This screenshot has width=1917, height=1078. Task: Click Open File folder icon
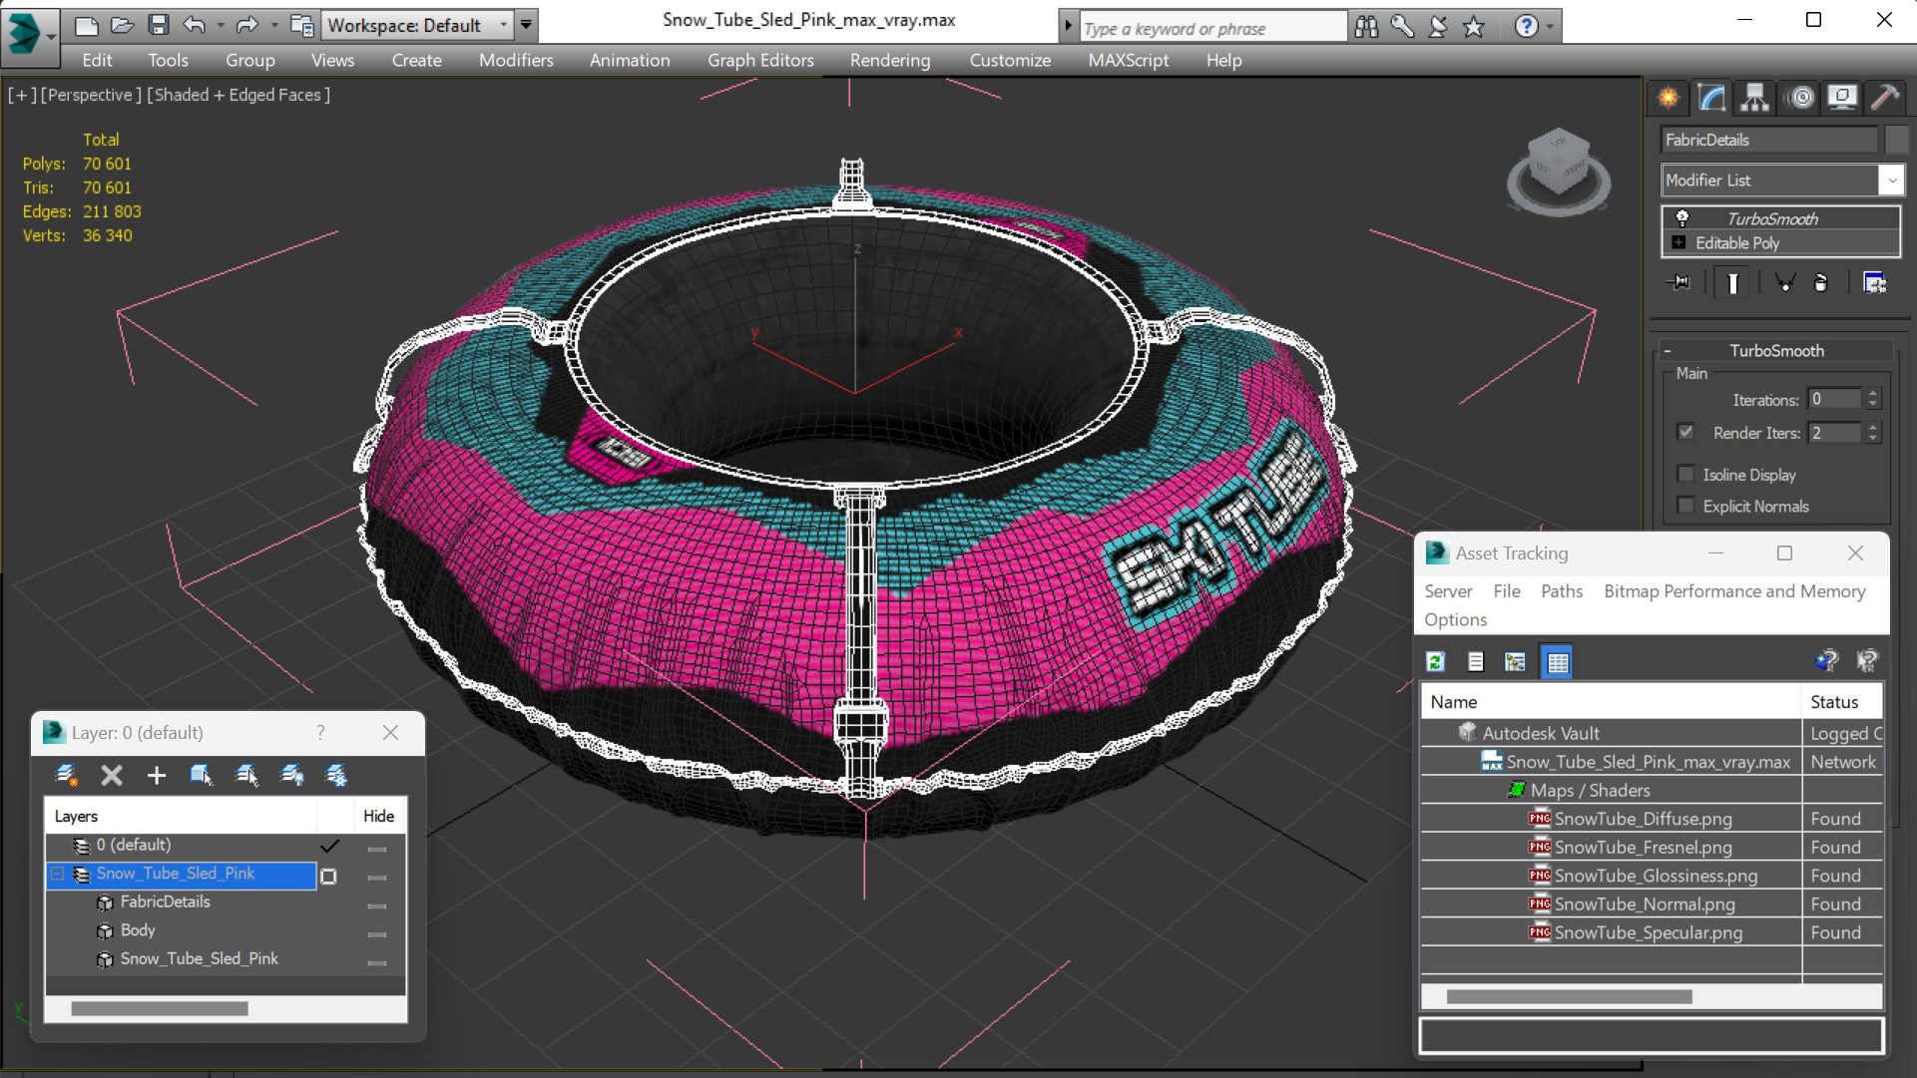pos(123,25)
